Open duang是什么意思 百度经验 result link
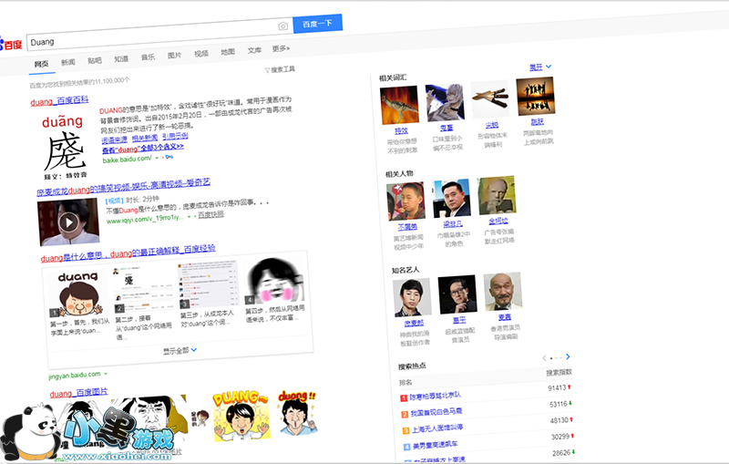This screenshot has height=464, width=729. 128,253
